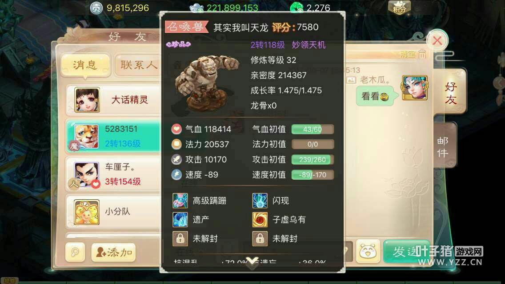Open the 遗产 skill icon

[180, 220]
